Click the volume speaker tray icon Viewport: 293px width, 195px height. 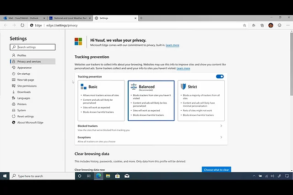click(x=273, y=176)
